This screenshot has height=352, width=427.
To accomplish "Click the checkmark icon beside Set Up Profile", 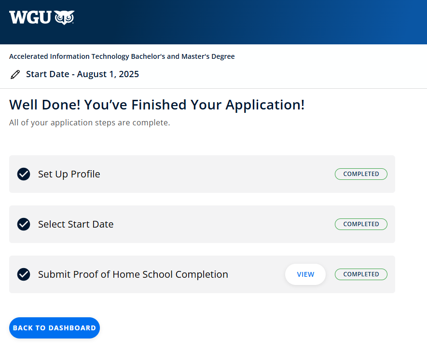I will tap(24, 174).
